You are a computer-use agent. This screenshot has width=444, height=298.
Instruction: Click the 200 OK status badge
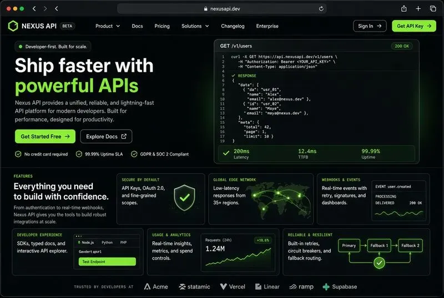tap(402, 46)
